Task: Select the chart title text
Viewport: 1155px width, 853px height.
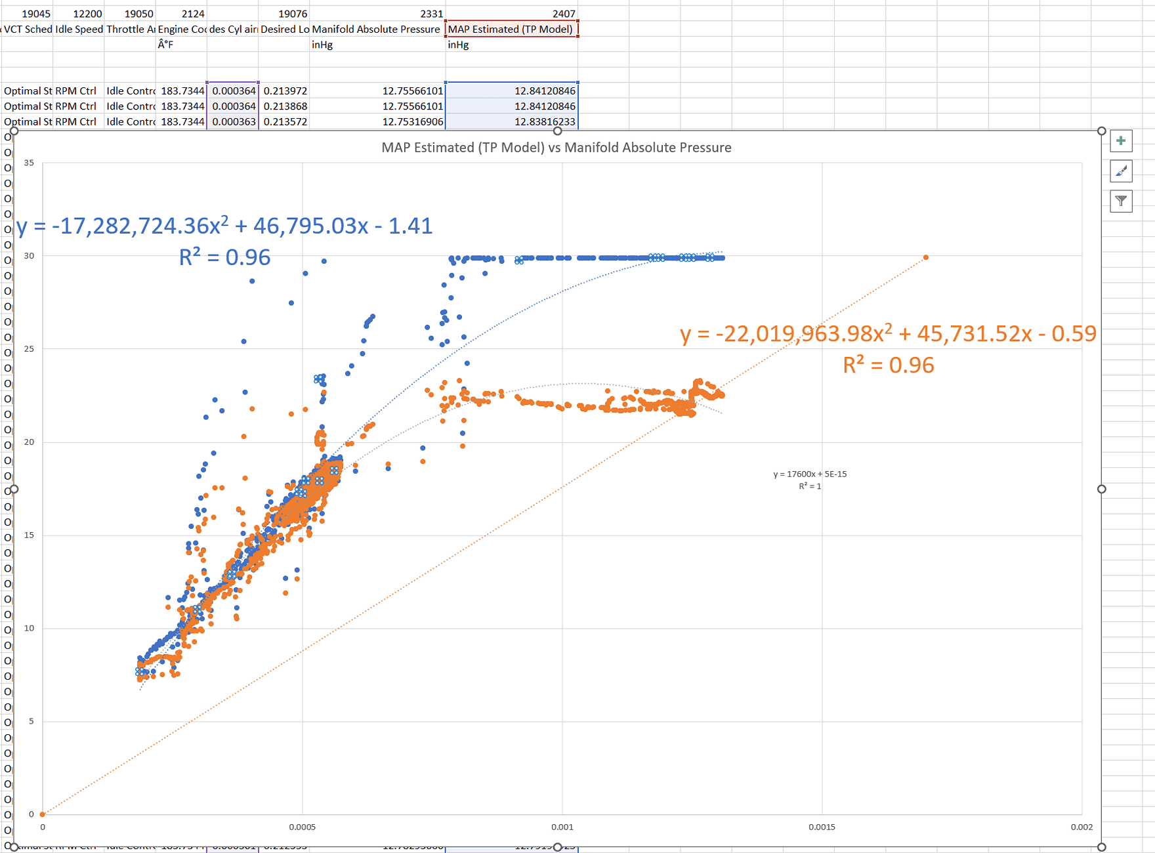Action: (556, 148)
